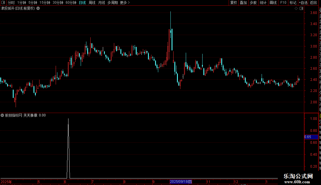Click the 天天涨停: 0.00 indicator value
321x185 pixels.
tap(34, 115)
